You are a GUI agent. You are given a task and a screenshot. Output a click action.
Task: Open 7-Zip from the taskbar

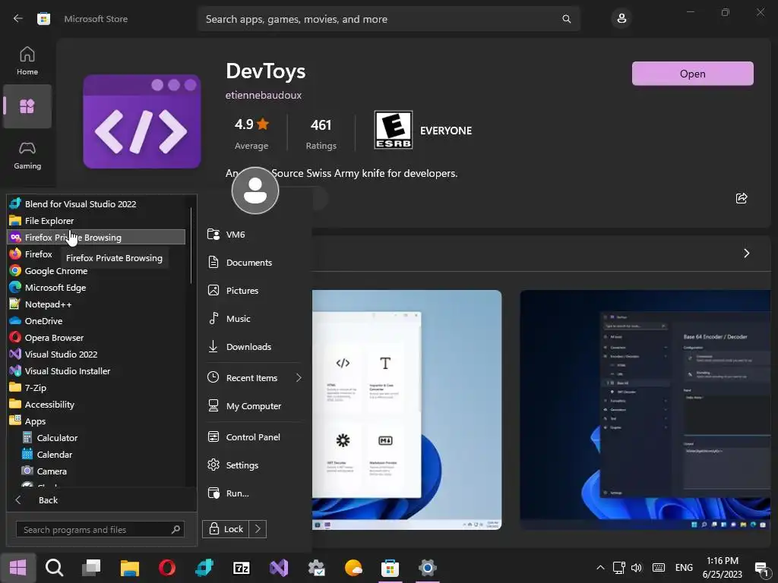click(x=242, y=568)
